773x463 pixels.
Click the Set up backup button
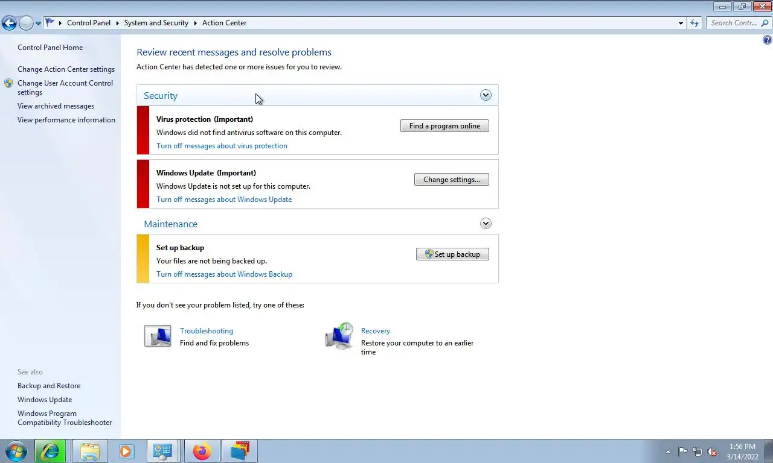coord(452,254)
